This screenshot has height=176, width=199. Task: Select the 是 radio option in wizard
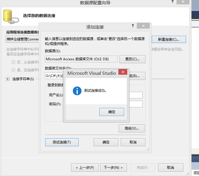coord(13,70)
